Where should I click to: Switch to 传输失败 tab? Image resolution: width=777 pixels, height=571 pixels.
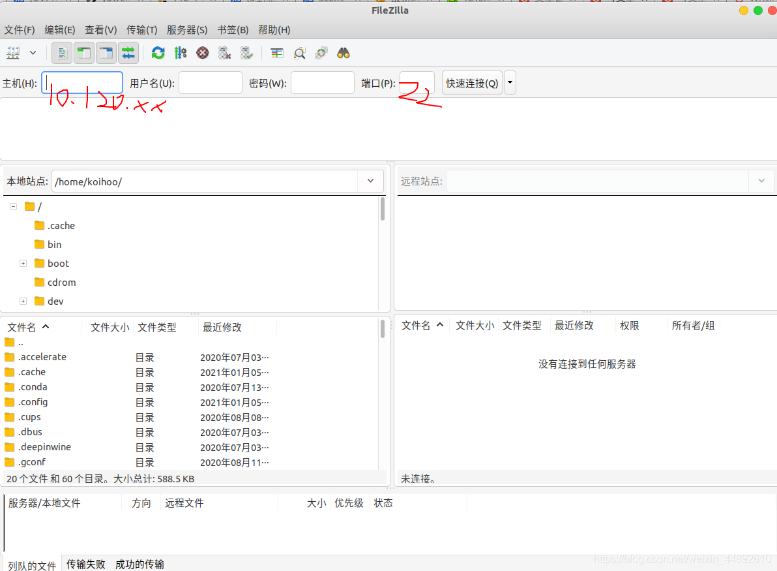pos(86,564)
